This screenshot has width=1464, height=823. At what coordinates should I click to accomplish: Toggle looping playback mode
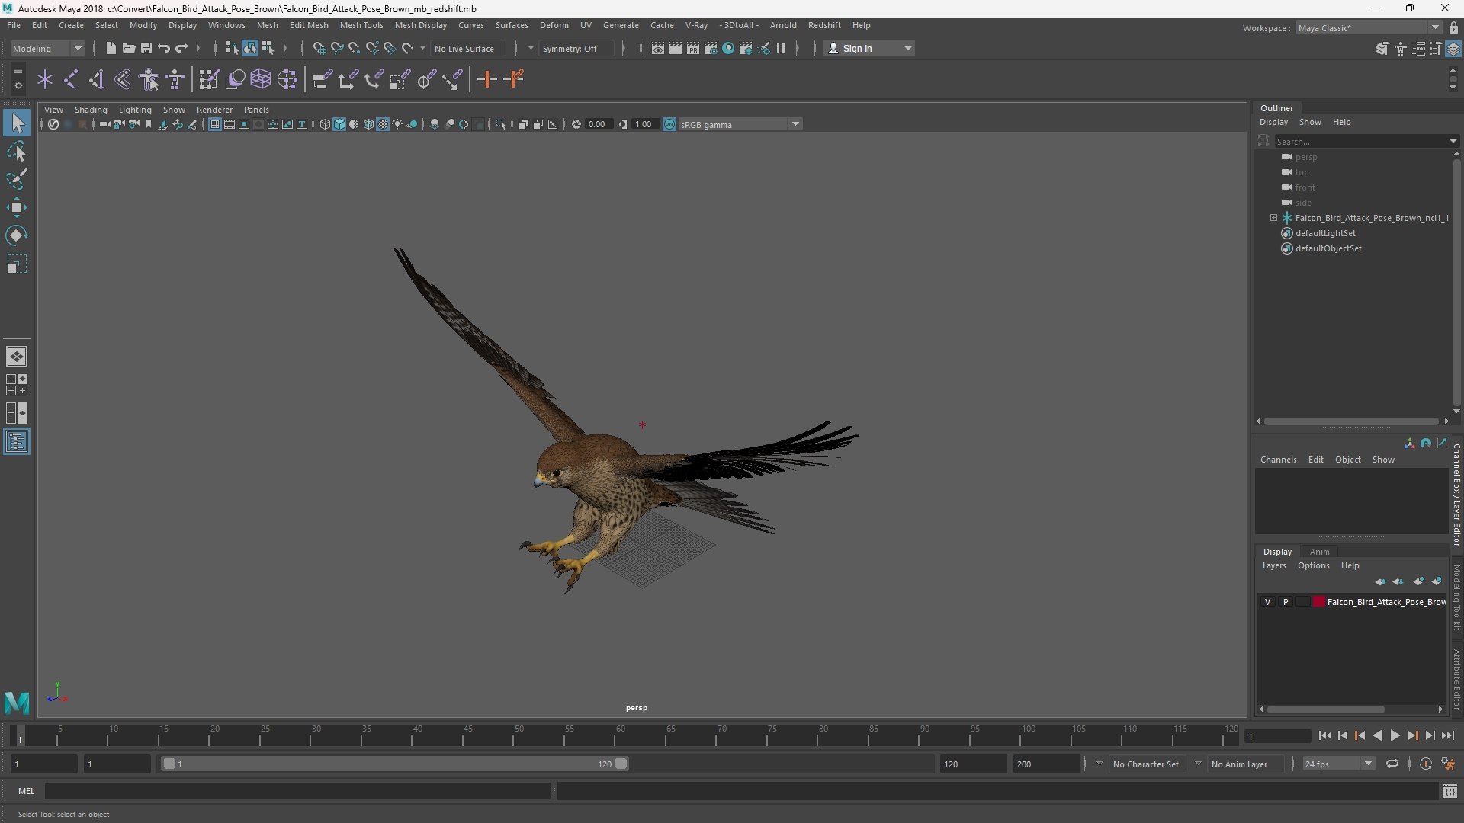(1392, 764)
